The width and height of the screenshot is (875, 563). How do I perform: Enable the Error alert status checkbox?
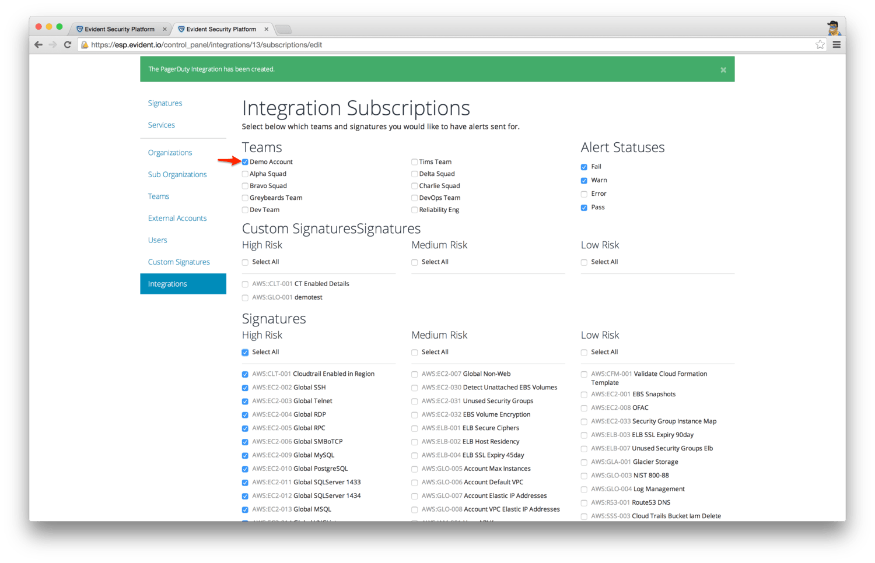pos(584,194)
